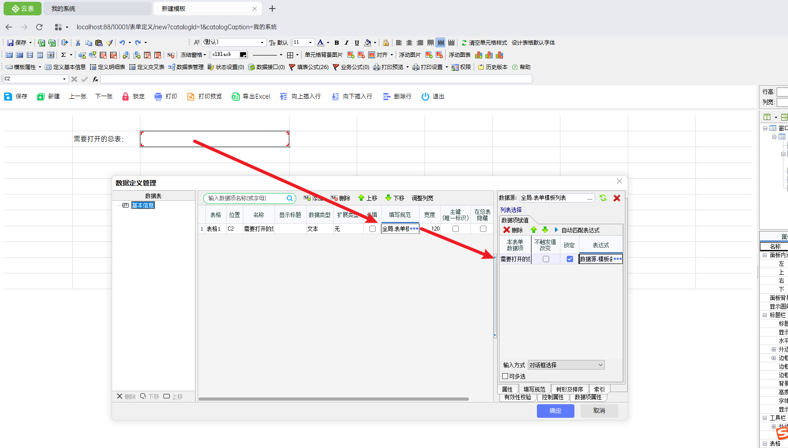Click the font color A swatch
Image resolution: width=788 pixels, height=448 pixels.
click(x=320, y=43)
